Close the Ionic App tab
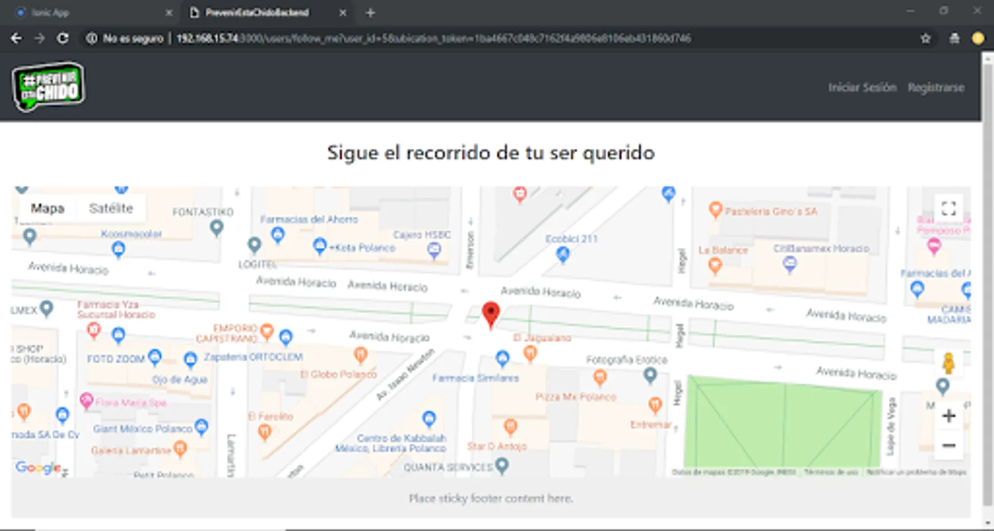Screen dimensions: 994x531 point(169,12)
